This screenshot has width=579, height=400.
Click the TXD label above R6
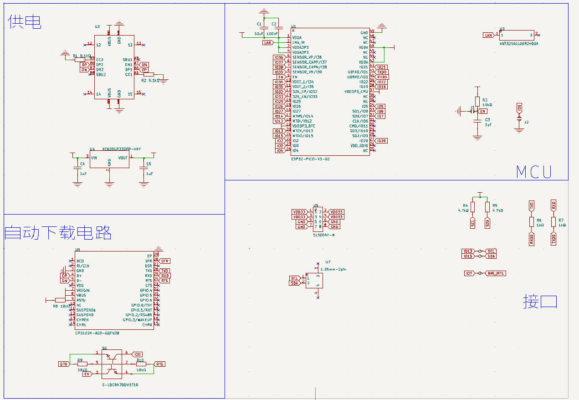(x=531, y=205)
